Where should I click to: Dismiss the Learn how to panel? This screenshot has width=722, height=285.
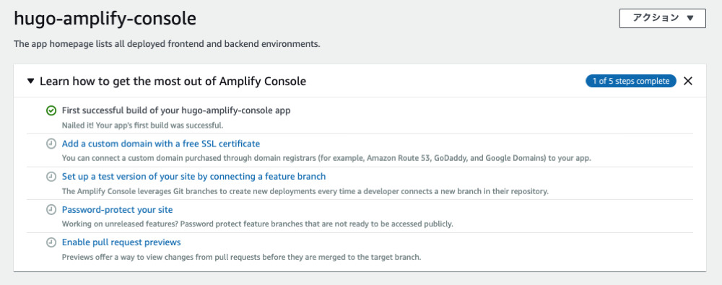tap(688, 81)
